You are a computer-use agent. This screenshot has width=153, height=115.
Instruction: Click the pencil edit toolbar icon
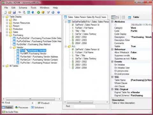tap(48, 12)
